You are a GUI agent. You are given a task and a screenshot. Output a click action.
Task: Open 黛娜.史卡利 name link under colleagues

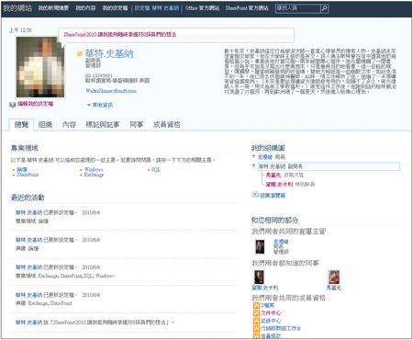pyautogui.click(x=265, y=288)
